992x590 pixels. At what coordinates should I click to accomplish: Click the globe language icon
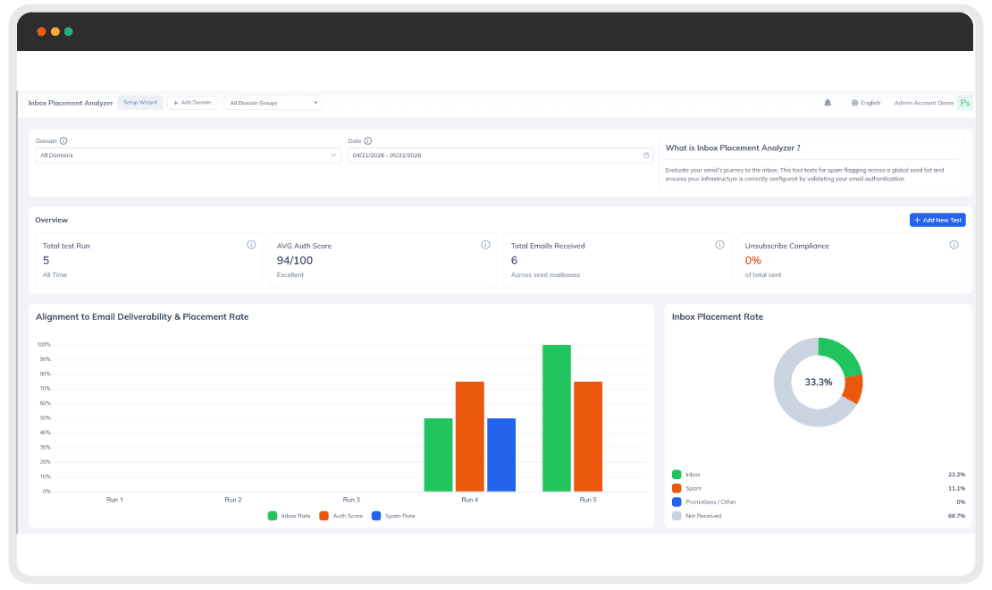(x=854, y=103)
